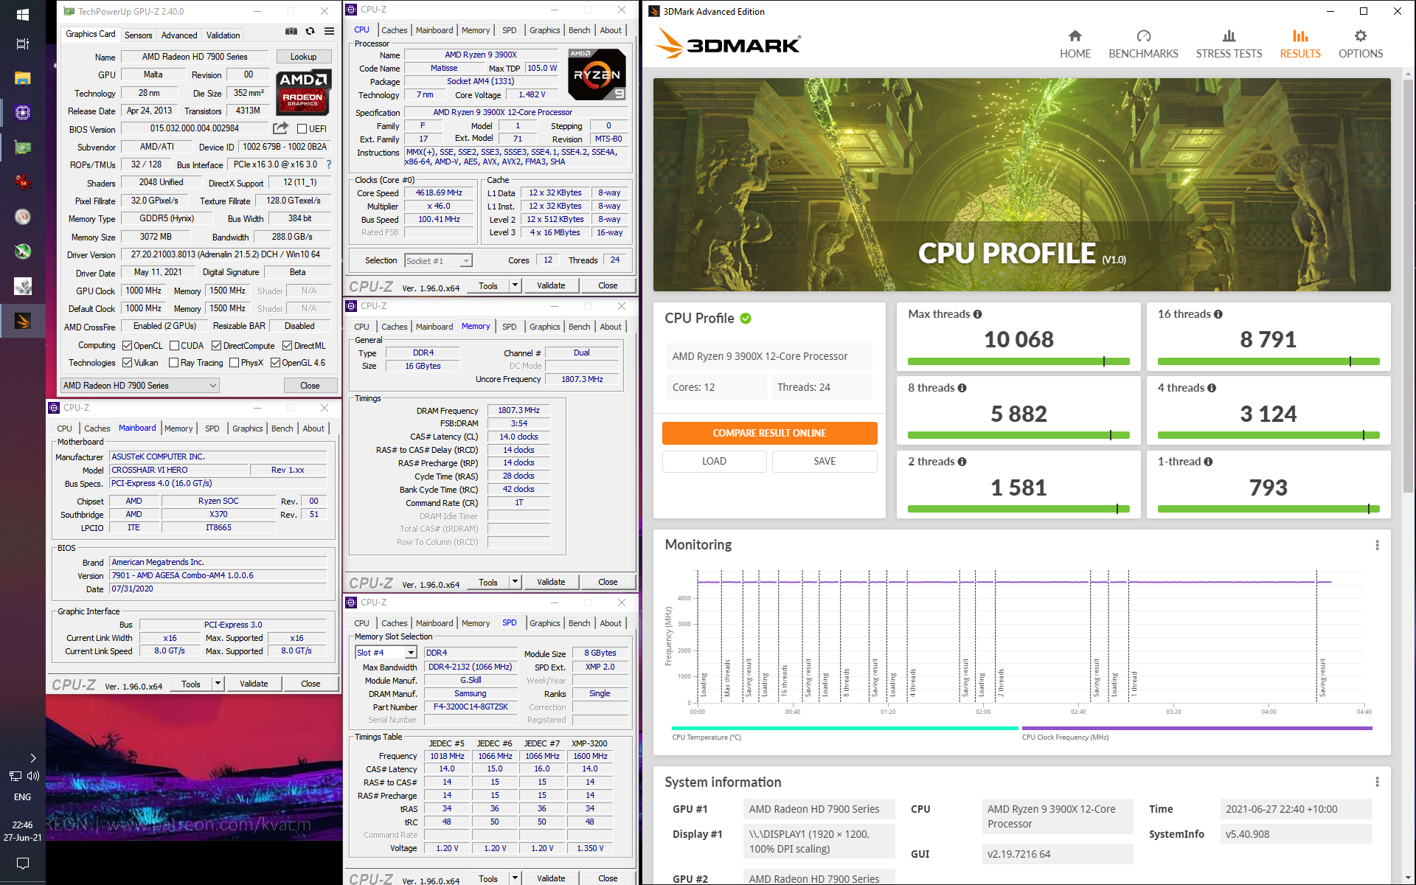Open the Monitoring panel three-dot menu

(x=1377, y=545)
